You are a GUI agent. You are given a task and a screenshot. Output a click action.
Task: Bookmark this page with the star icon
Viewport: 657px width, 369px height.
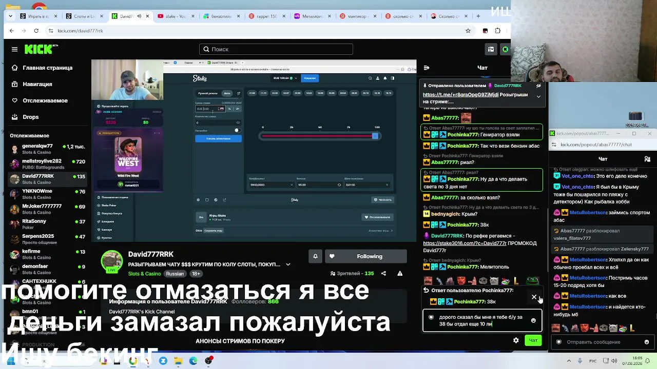(468, 31)
